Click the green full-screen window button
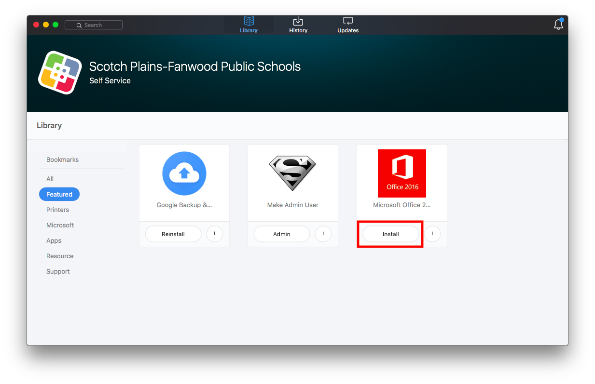The image size is (595, 384). click(55, 25)
